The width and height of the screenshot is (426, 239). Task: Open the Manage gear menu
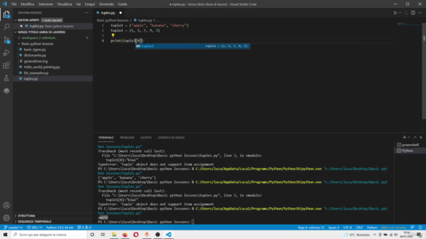(x=6, y=218)
